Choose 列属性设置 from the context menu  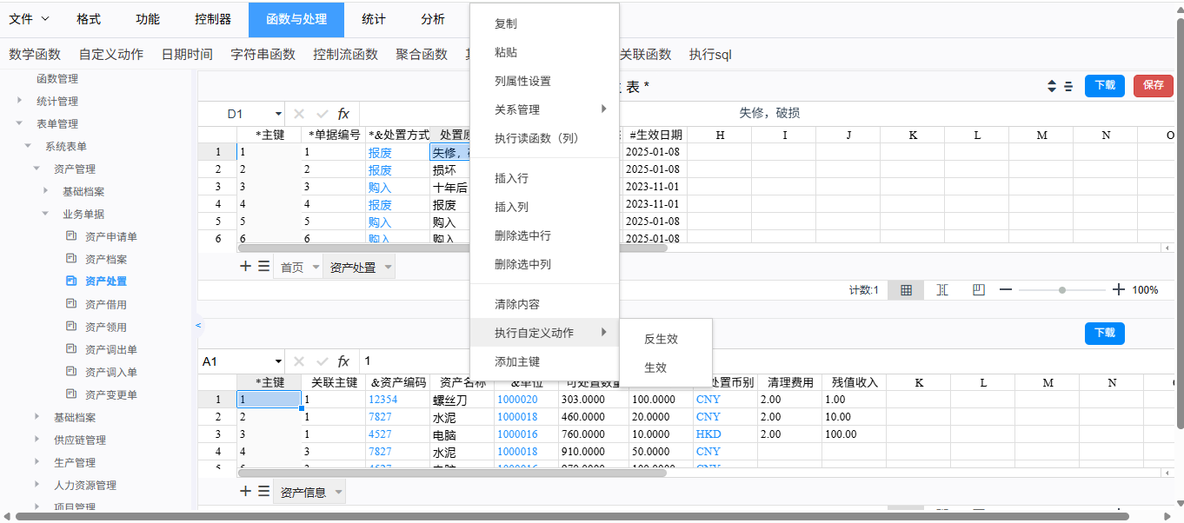tap(522, 81)
